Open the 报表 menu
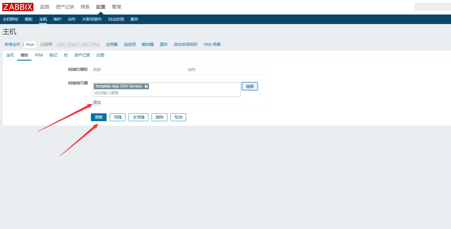 pyautogui.click(x=85, y=7)
